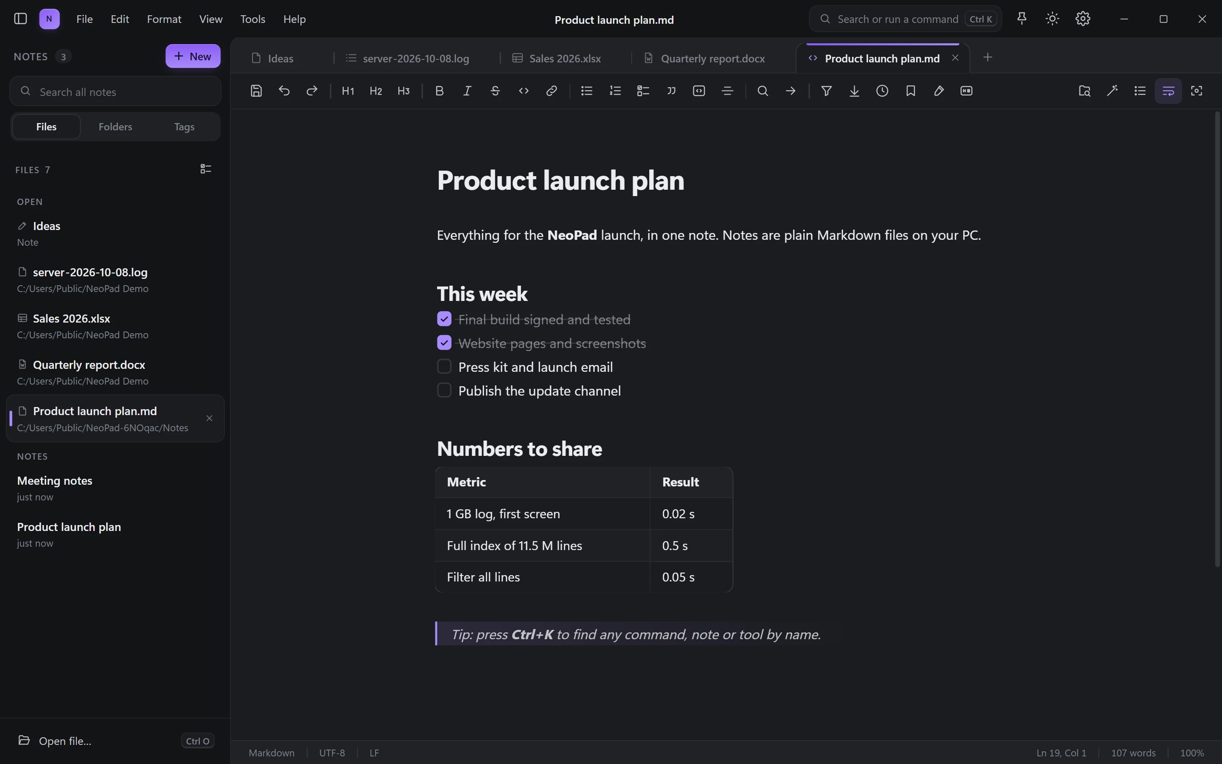This screenshot has width=1222, height=764.
Task: Redo the last undone edit
Action: 312,91
